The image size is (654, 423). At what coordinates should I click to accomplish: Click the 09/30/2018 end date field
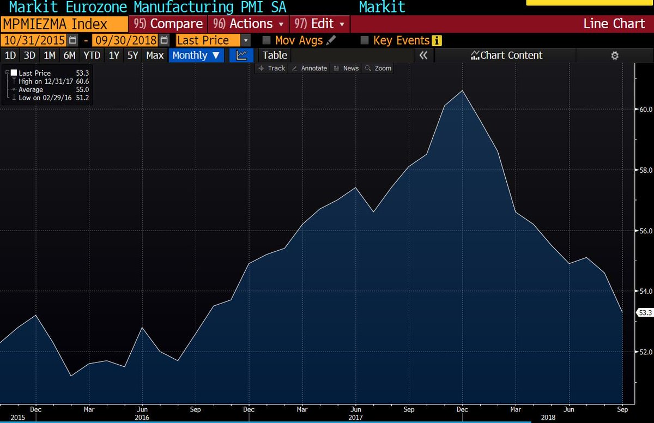tap(126, 40)
